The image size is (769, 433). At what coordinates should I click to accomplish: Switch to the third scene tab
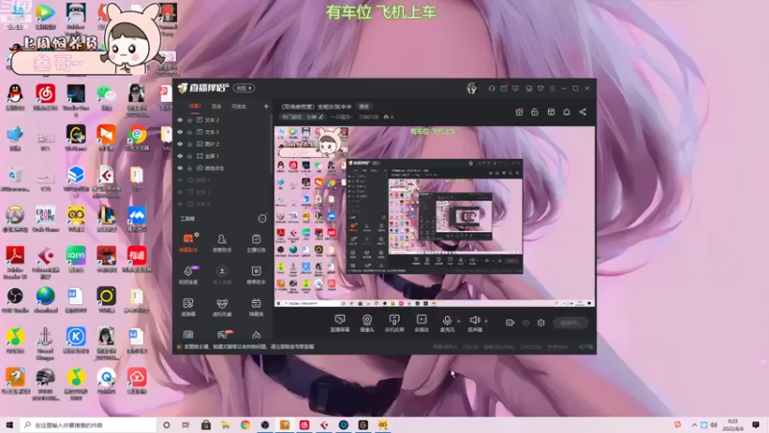(x=238, y=106)
